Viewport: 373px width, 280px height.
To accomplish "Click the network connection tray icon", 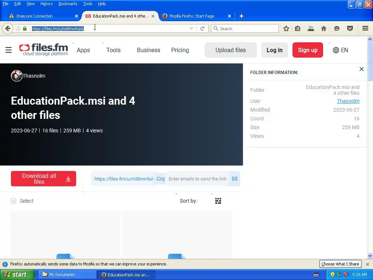I will coord(339,275).
